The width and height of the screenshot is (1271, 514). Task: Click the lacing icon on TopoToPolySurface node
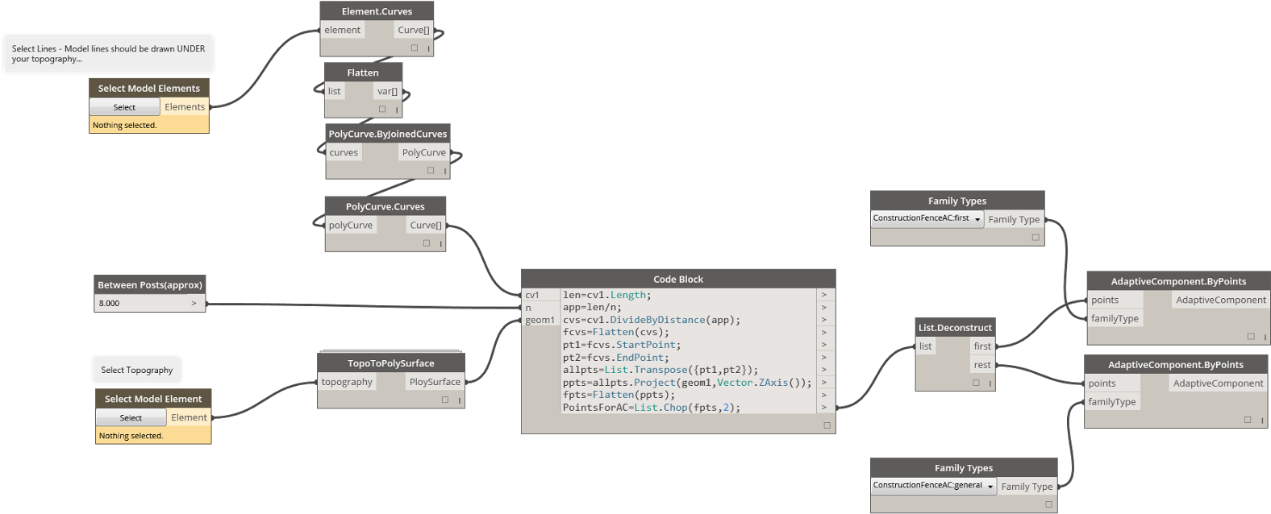click(460, 400)
